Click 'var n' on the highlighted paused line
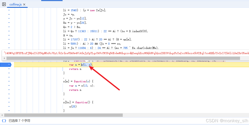Screen dimensions: 249x125 pyautogui.click(x=73, y=65)
